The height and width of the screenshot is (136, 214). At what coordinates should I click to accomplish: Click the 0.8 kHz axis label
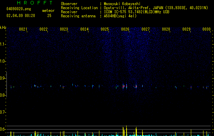point(3,95)
